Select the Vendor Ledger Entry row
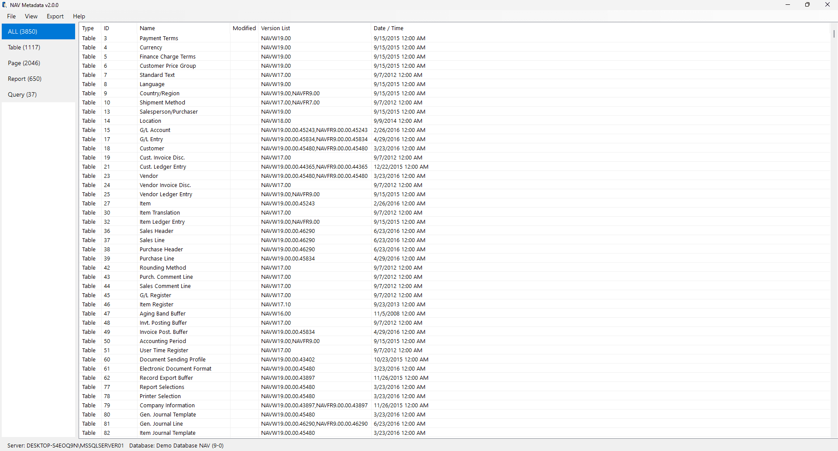Viewport: 838px width, 451px height. click(x=455, y=194)
